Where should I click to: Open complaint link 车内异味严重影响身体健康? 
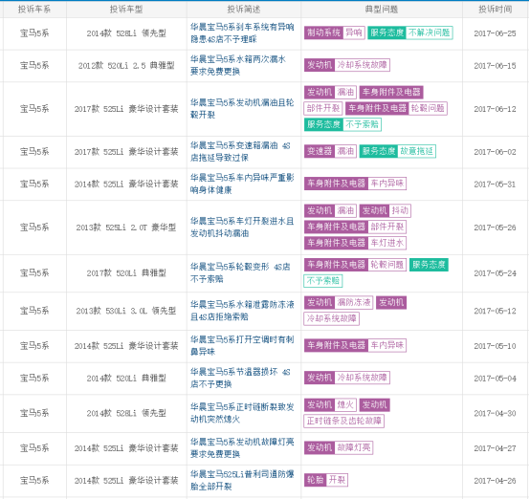click(242, 184)
